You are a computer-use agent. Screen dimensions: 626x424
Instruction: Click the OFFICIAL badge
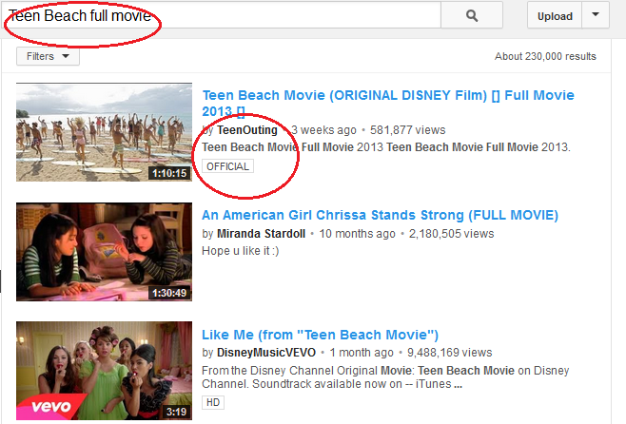click(x=227, y=166)
